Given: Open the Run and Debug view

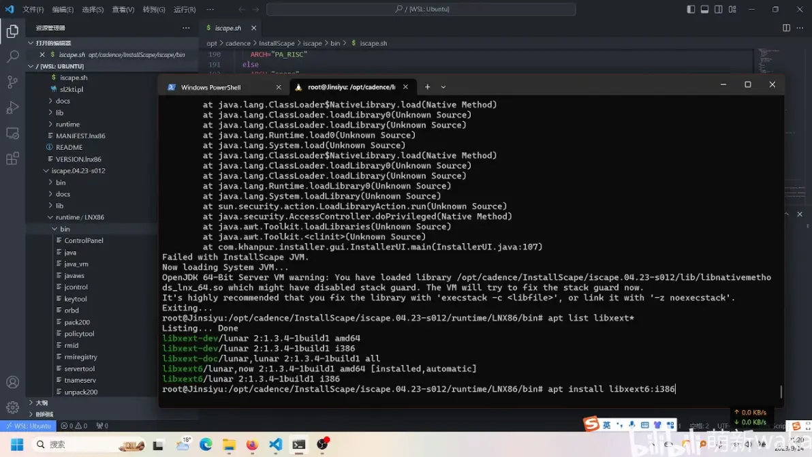Looking at the screenshot, I should coord(12,107).
